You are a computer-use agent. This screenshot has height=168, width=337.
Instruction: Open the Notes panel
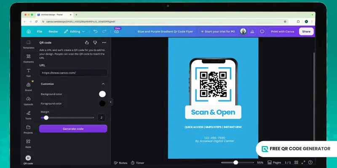(120, 163)
